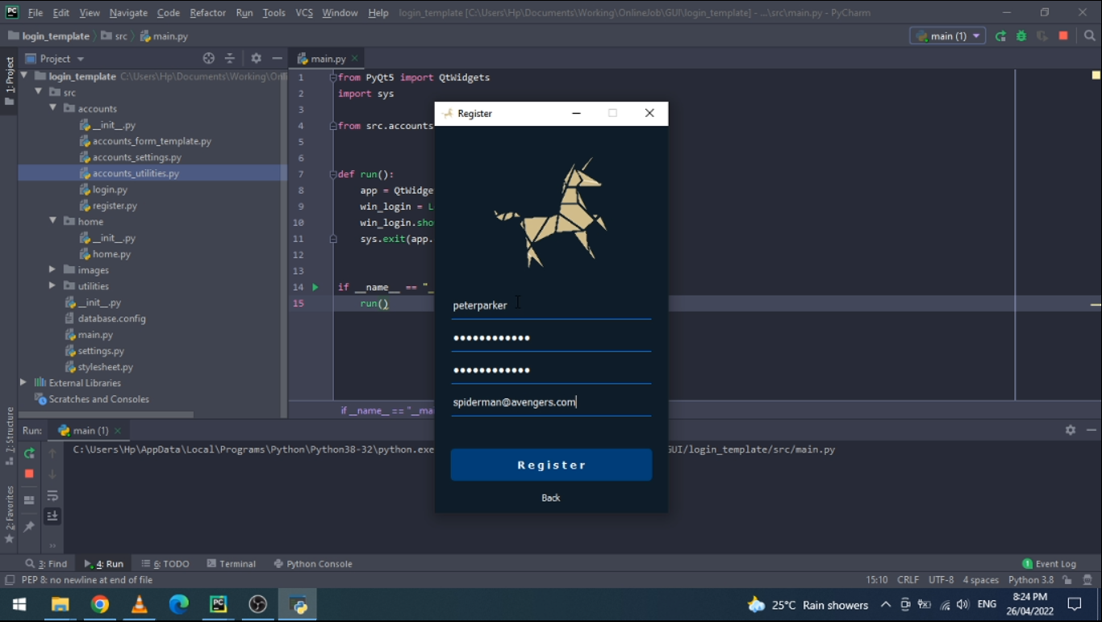
Task: Click Python 3.8 interpreter in status bar
Action: [x=1031, y=580]
